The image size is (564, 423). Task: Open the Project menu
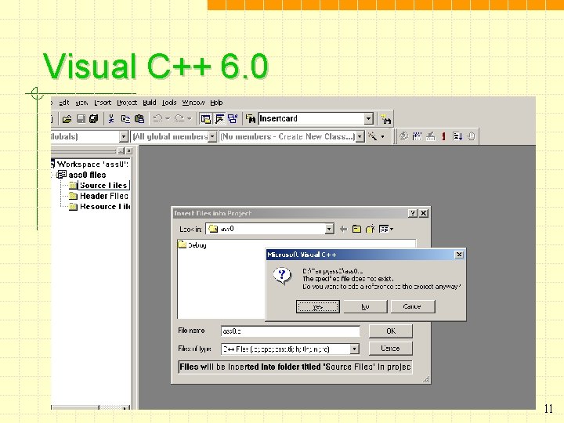(x=127, y=103)
